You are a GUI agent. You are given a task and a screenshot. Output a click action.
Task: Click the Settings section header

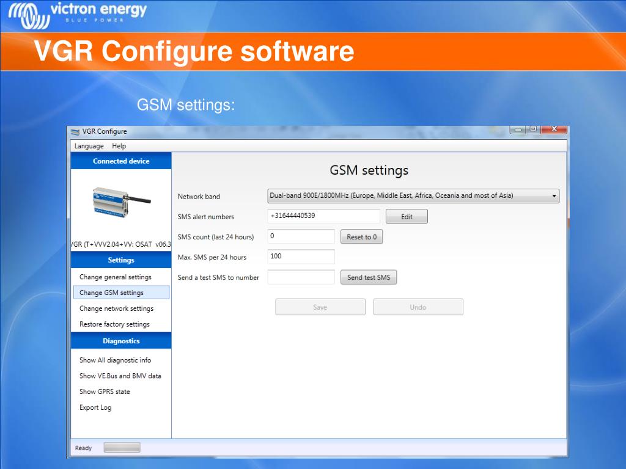pos(121,260)
